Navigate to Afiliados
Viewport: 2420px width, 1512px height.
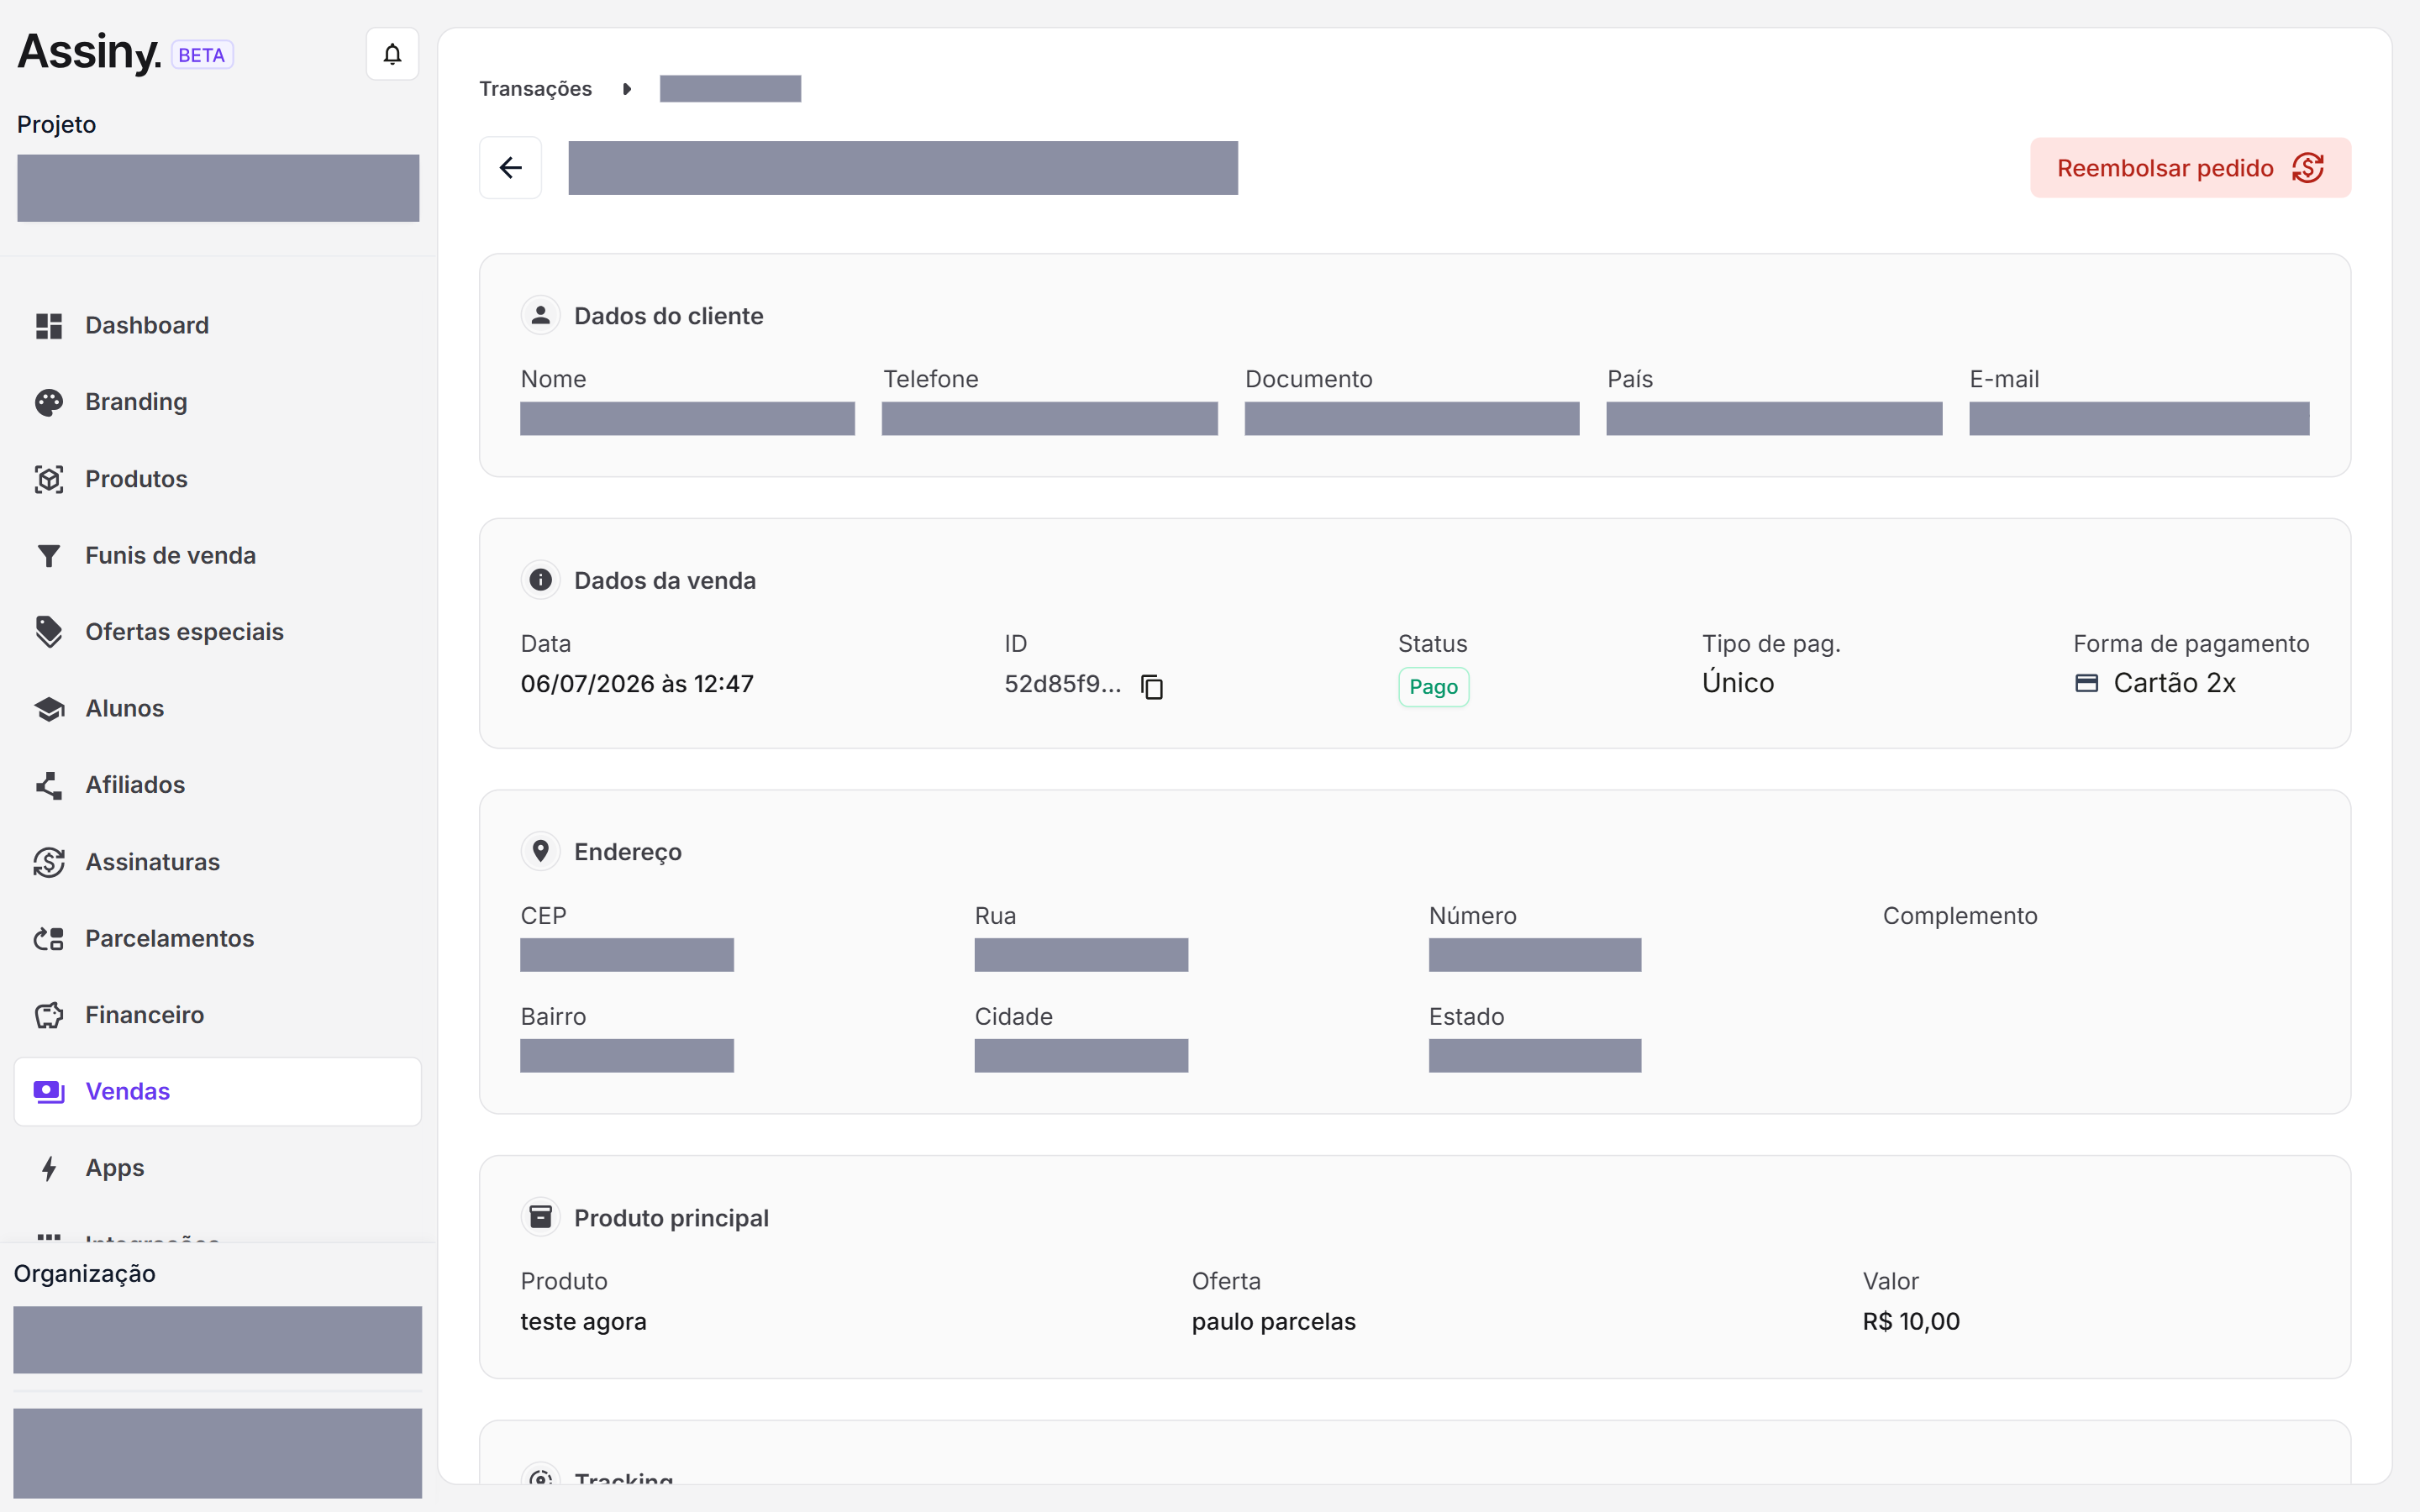[x=217, y=785]
